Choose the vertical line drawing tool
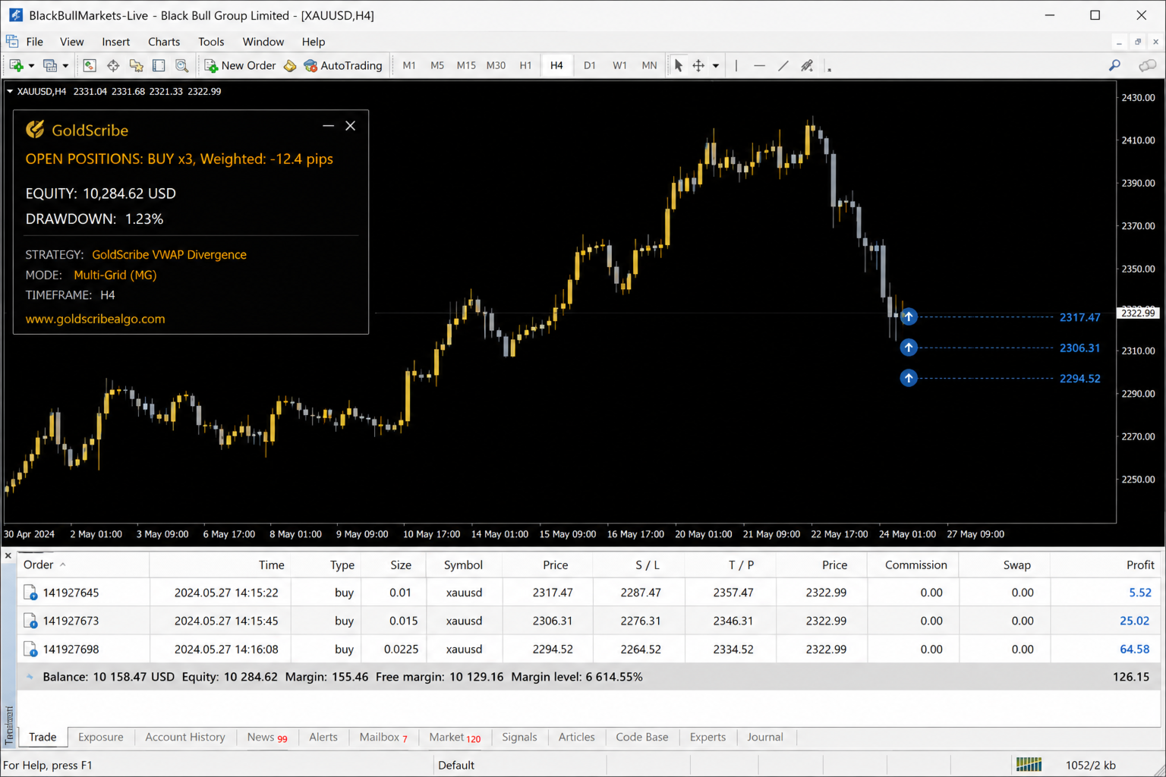 pyautogui.click(x=736, y=65)
